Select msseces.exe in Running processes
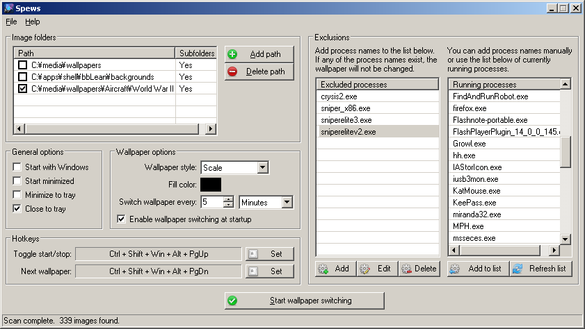Image resolution: width=585 pixels, height=329 pixels. point(504,238)
